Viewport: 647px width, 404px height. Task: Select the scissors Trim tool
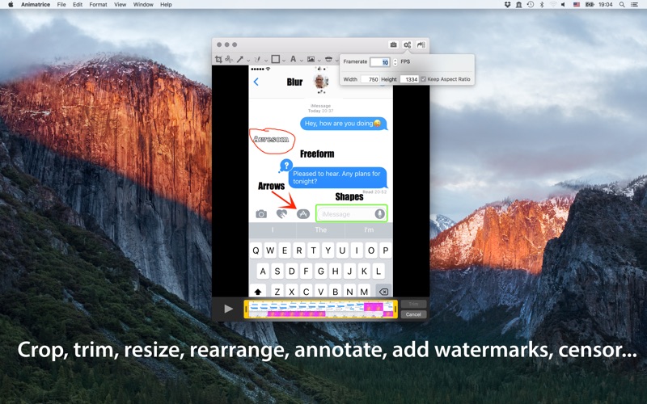(229, 59)
